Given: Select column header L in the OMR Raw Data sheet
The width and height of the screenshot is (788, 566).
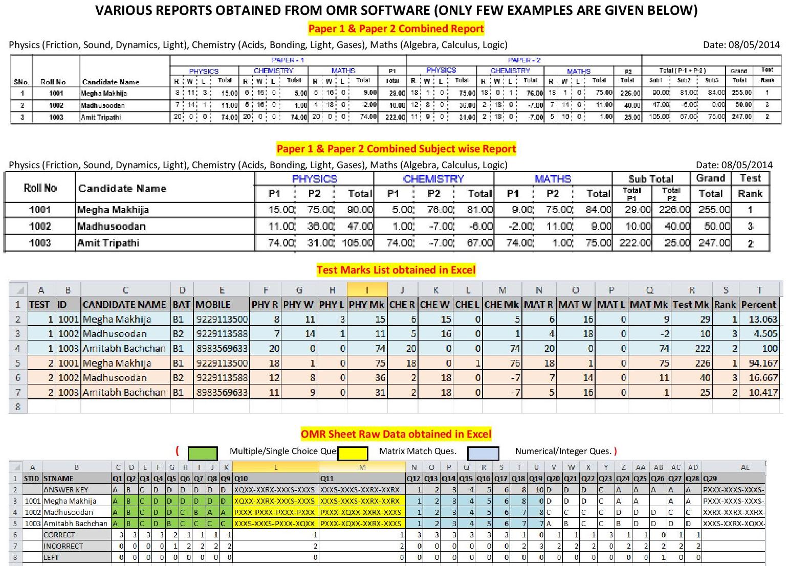Looking at the screenshot, I should pos(276,467).
